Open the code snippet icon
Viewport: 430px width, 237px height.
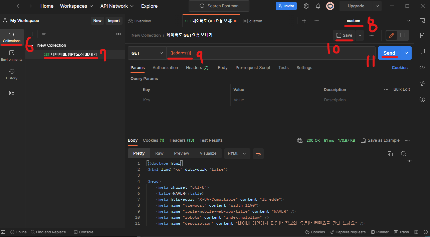click(422, 67)
